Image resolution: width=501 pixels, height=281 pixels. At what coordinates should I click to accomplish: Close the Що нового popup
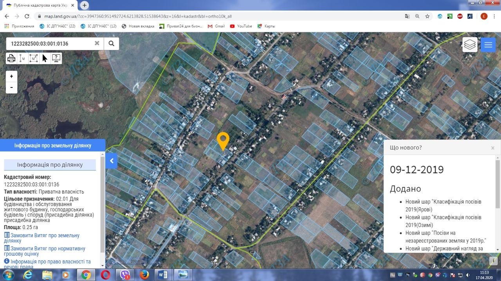pyautogui.click(x=493, y=148)
